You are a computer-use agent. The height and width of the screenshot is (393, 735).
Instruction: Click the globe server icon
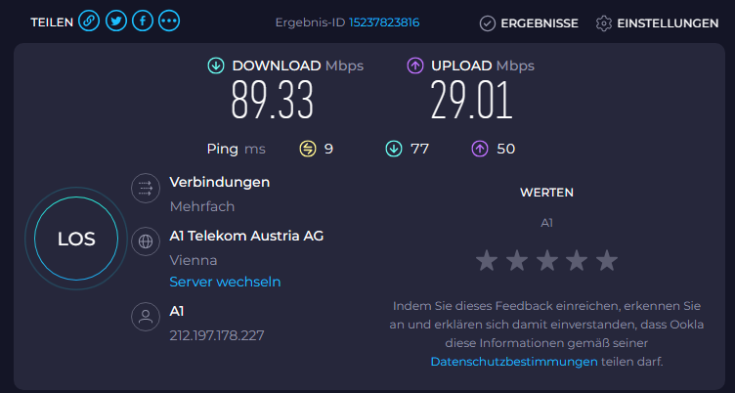146,241
